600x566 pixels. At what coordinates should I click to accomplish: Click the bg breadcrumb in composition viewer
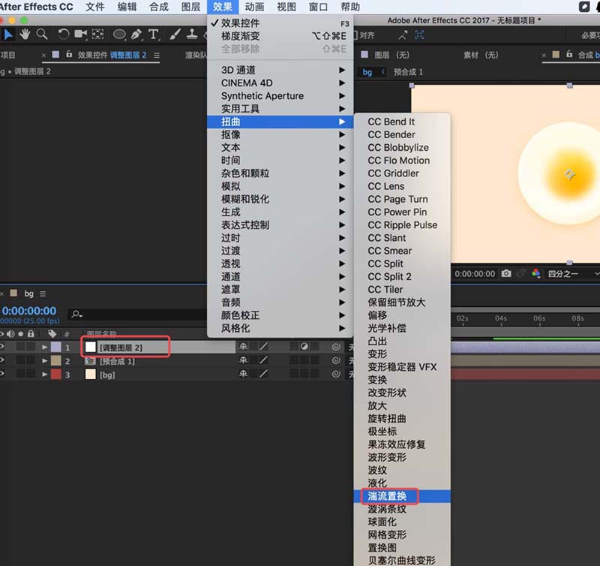point(367,72)
